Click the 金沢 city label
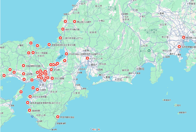Screen dimensions: 196x132 coord(83,4)
